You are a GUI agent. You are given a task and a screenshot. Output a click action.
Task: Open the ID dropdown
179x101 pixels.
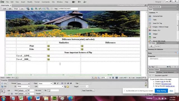coord(23,86)
